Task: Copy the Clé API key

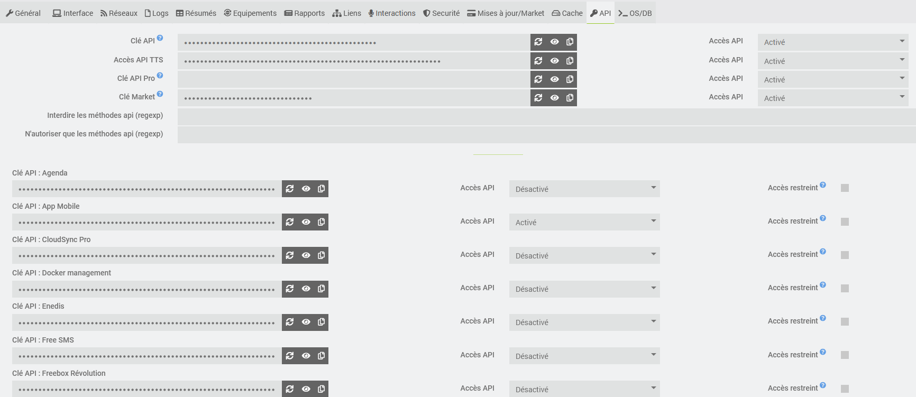Action: tap(570, 42)
